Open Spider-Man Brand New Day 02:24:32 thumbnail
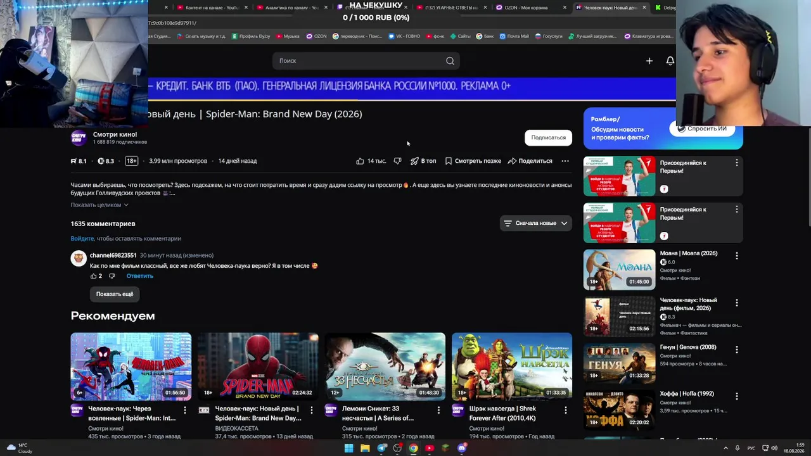Image resolution: width=811 pixels, height=456 pixels. pyautogui.click(x=258, y=367)
